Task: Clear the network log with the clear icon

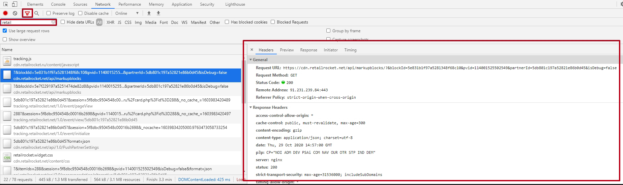Action: coord(15,13)
